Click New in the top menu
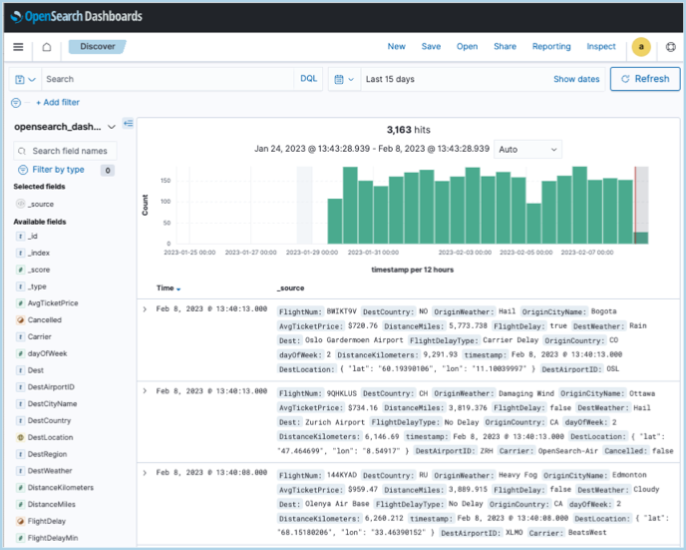The width and height of the screenshot is (686, 550). [x=397, y=47]
